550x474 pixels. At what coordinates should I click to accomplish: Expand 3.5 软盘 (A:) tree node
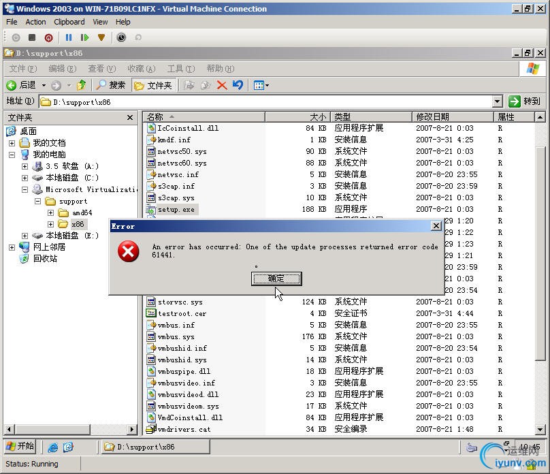[25, 166]
